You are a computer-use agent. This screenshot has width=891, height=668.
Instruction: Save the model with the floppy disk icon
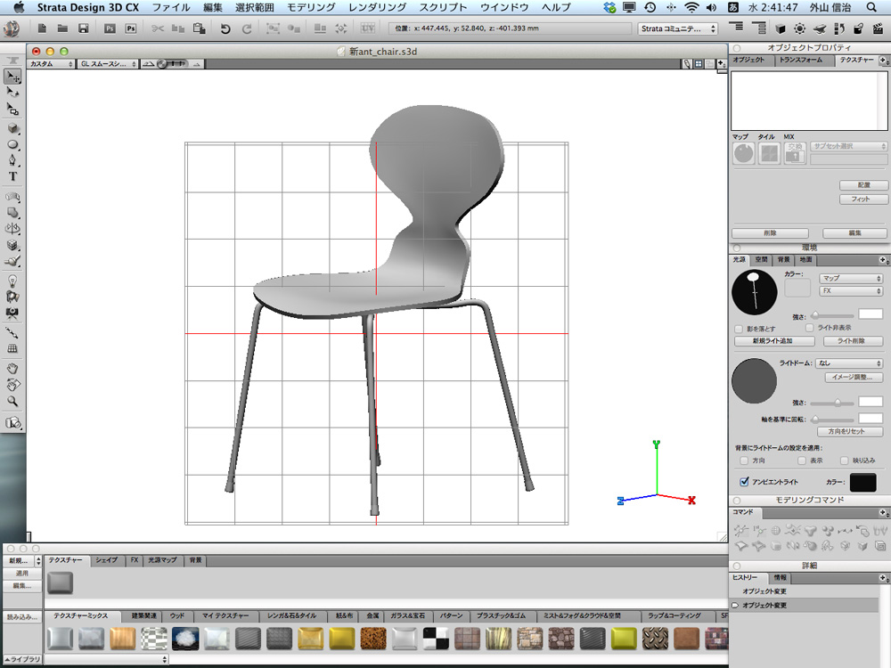[83, 29]
